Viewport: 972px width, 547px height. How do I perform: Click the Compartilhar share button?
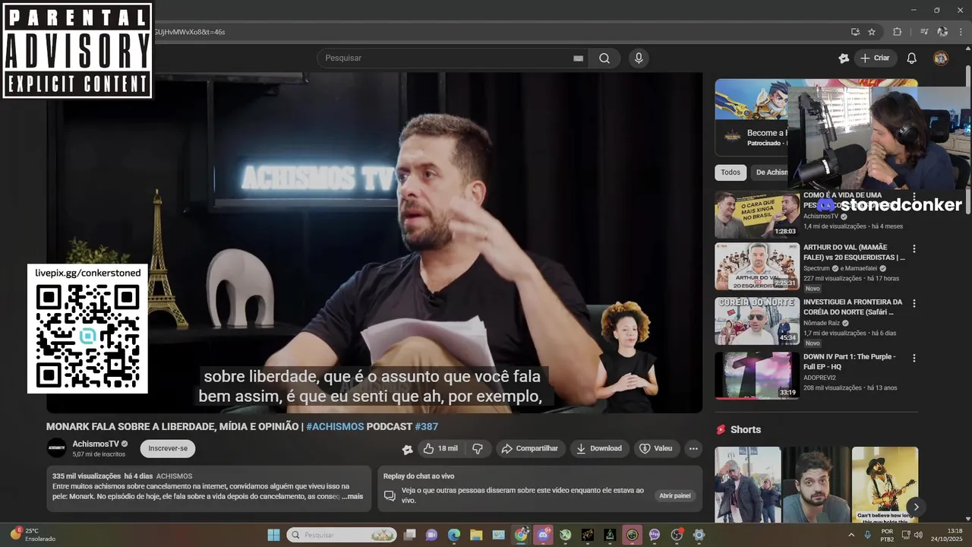[530, 449]
